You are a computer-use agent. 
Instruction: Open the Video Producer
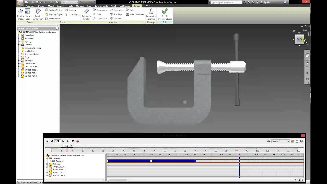pyautogui.click(x=135, y=14)
